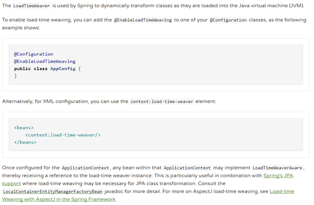Click the LoadTimeWeaver inline code term

click(31, 6)
